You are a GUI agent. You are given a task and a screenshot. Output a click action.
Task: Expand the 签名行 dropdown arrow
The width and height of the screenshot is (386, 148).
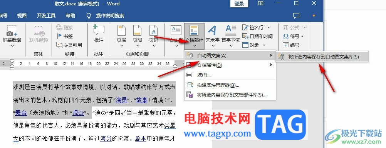point(269,27)
